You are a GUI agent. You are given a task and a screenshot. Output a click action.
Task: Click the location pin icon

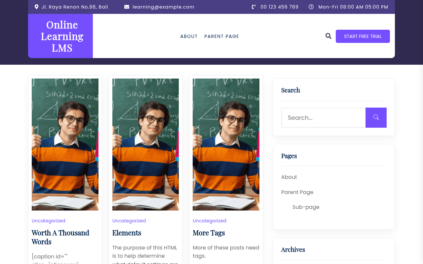coord(36,7)
